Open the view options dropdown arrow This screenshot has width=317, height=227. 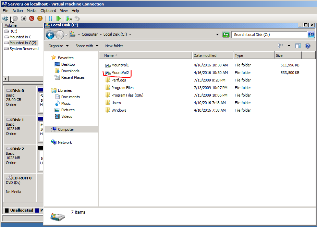coord(289,46)
